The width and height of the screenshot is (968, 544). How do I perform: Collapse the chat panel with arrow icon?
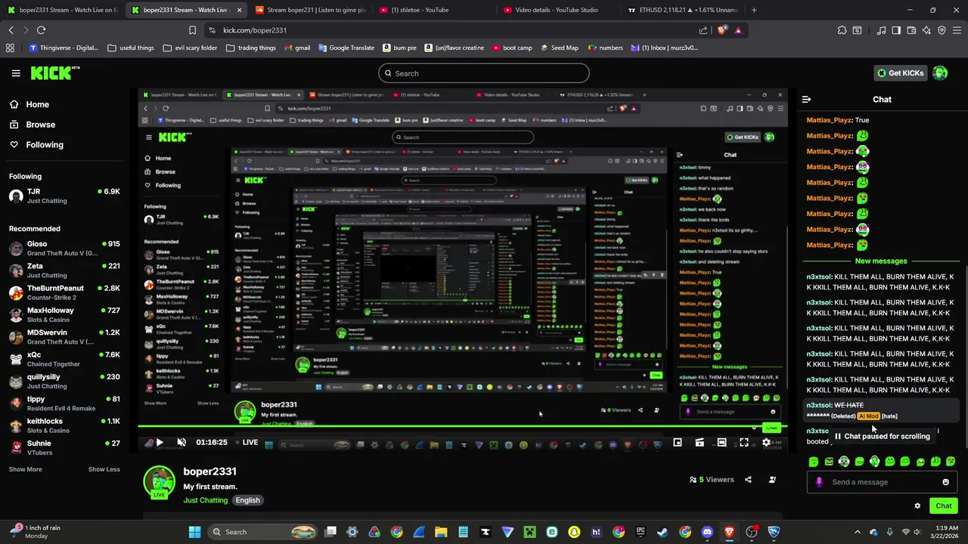click(x=806, y=99)
